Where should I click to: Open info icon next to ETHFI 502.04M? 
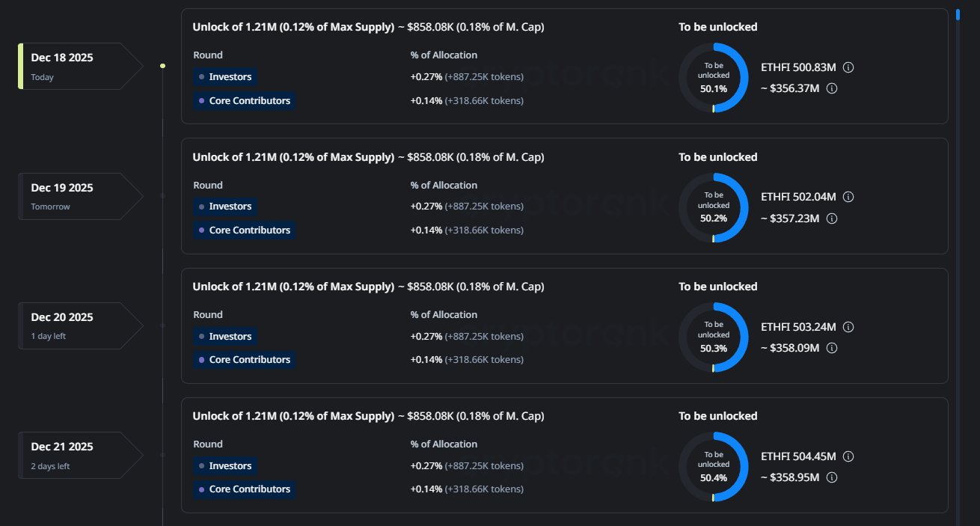(x=848, y=197)
